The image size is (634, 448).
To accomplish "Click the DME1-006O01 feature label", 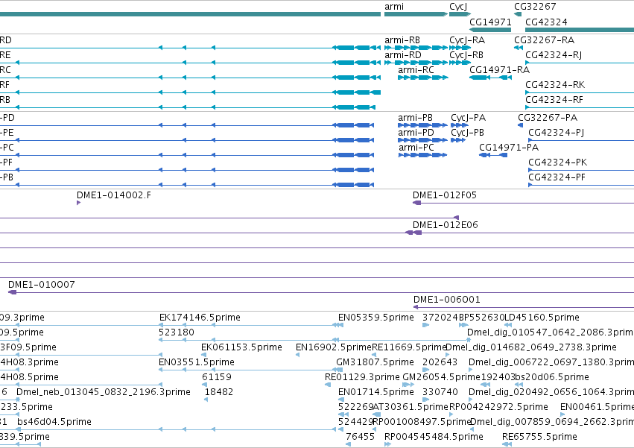I will coord(447,300).
